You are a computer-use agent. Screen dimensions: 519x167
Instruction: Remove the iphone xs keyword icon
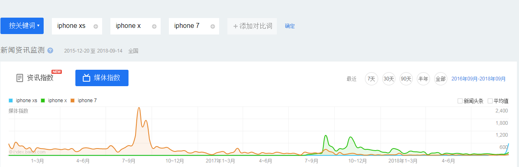coord(96,26)
